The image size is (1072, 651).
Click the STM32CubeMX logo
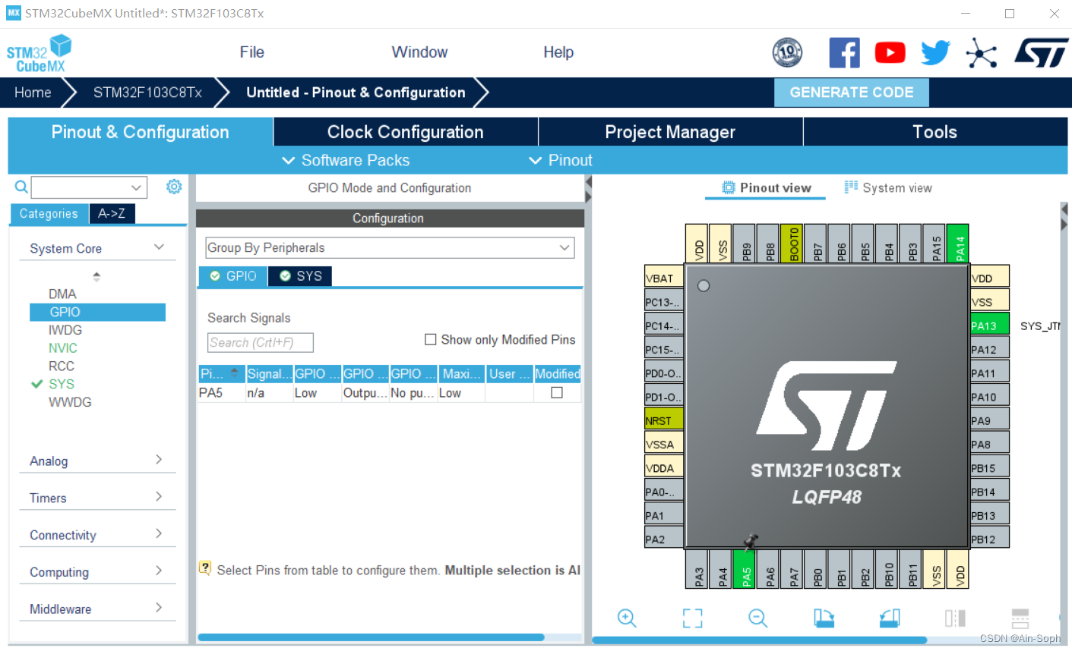point(39,54)
